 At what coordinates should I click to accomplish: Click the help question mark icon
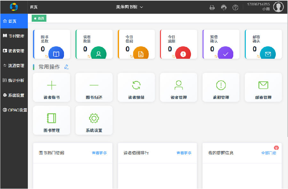click(235, 7)
